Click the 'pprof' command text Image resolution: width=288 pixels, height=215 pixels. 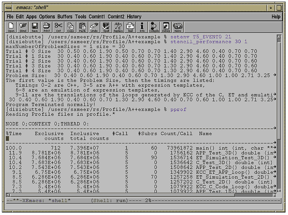tap(178, 110)
